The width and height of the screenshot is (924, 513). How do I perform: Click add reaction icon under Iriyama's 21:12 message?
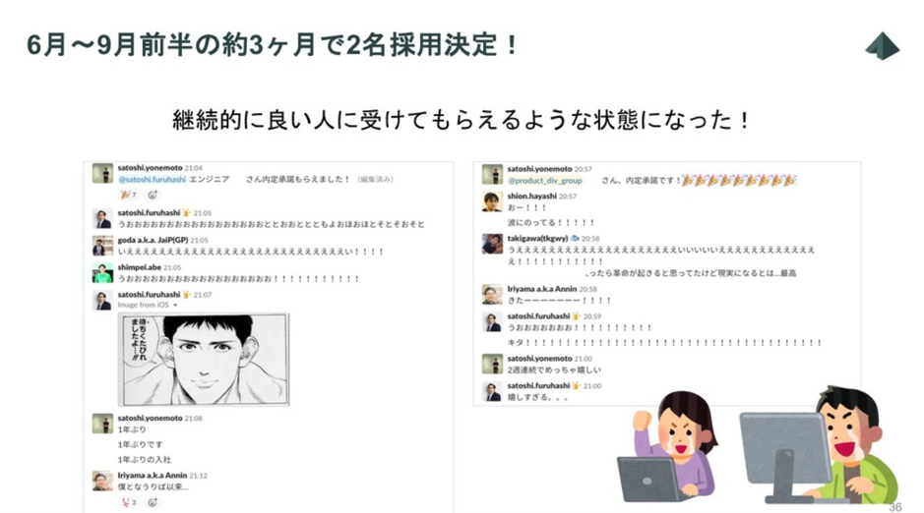(153, 502)
